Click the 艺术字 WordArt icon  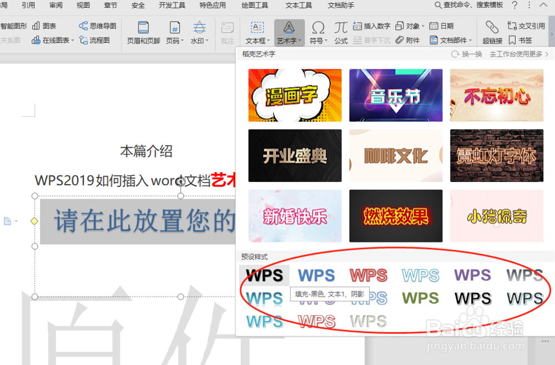pos(289,28)
